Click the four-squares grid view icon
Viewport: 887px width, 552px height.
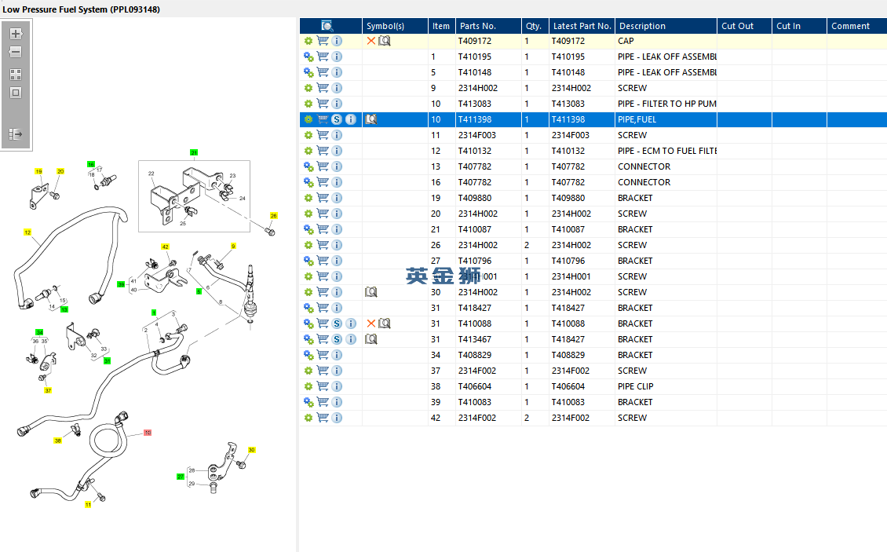[x=16, y=75]
